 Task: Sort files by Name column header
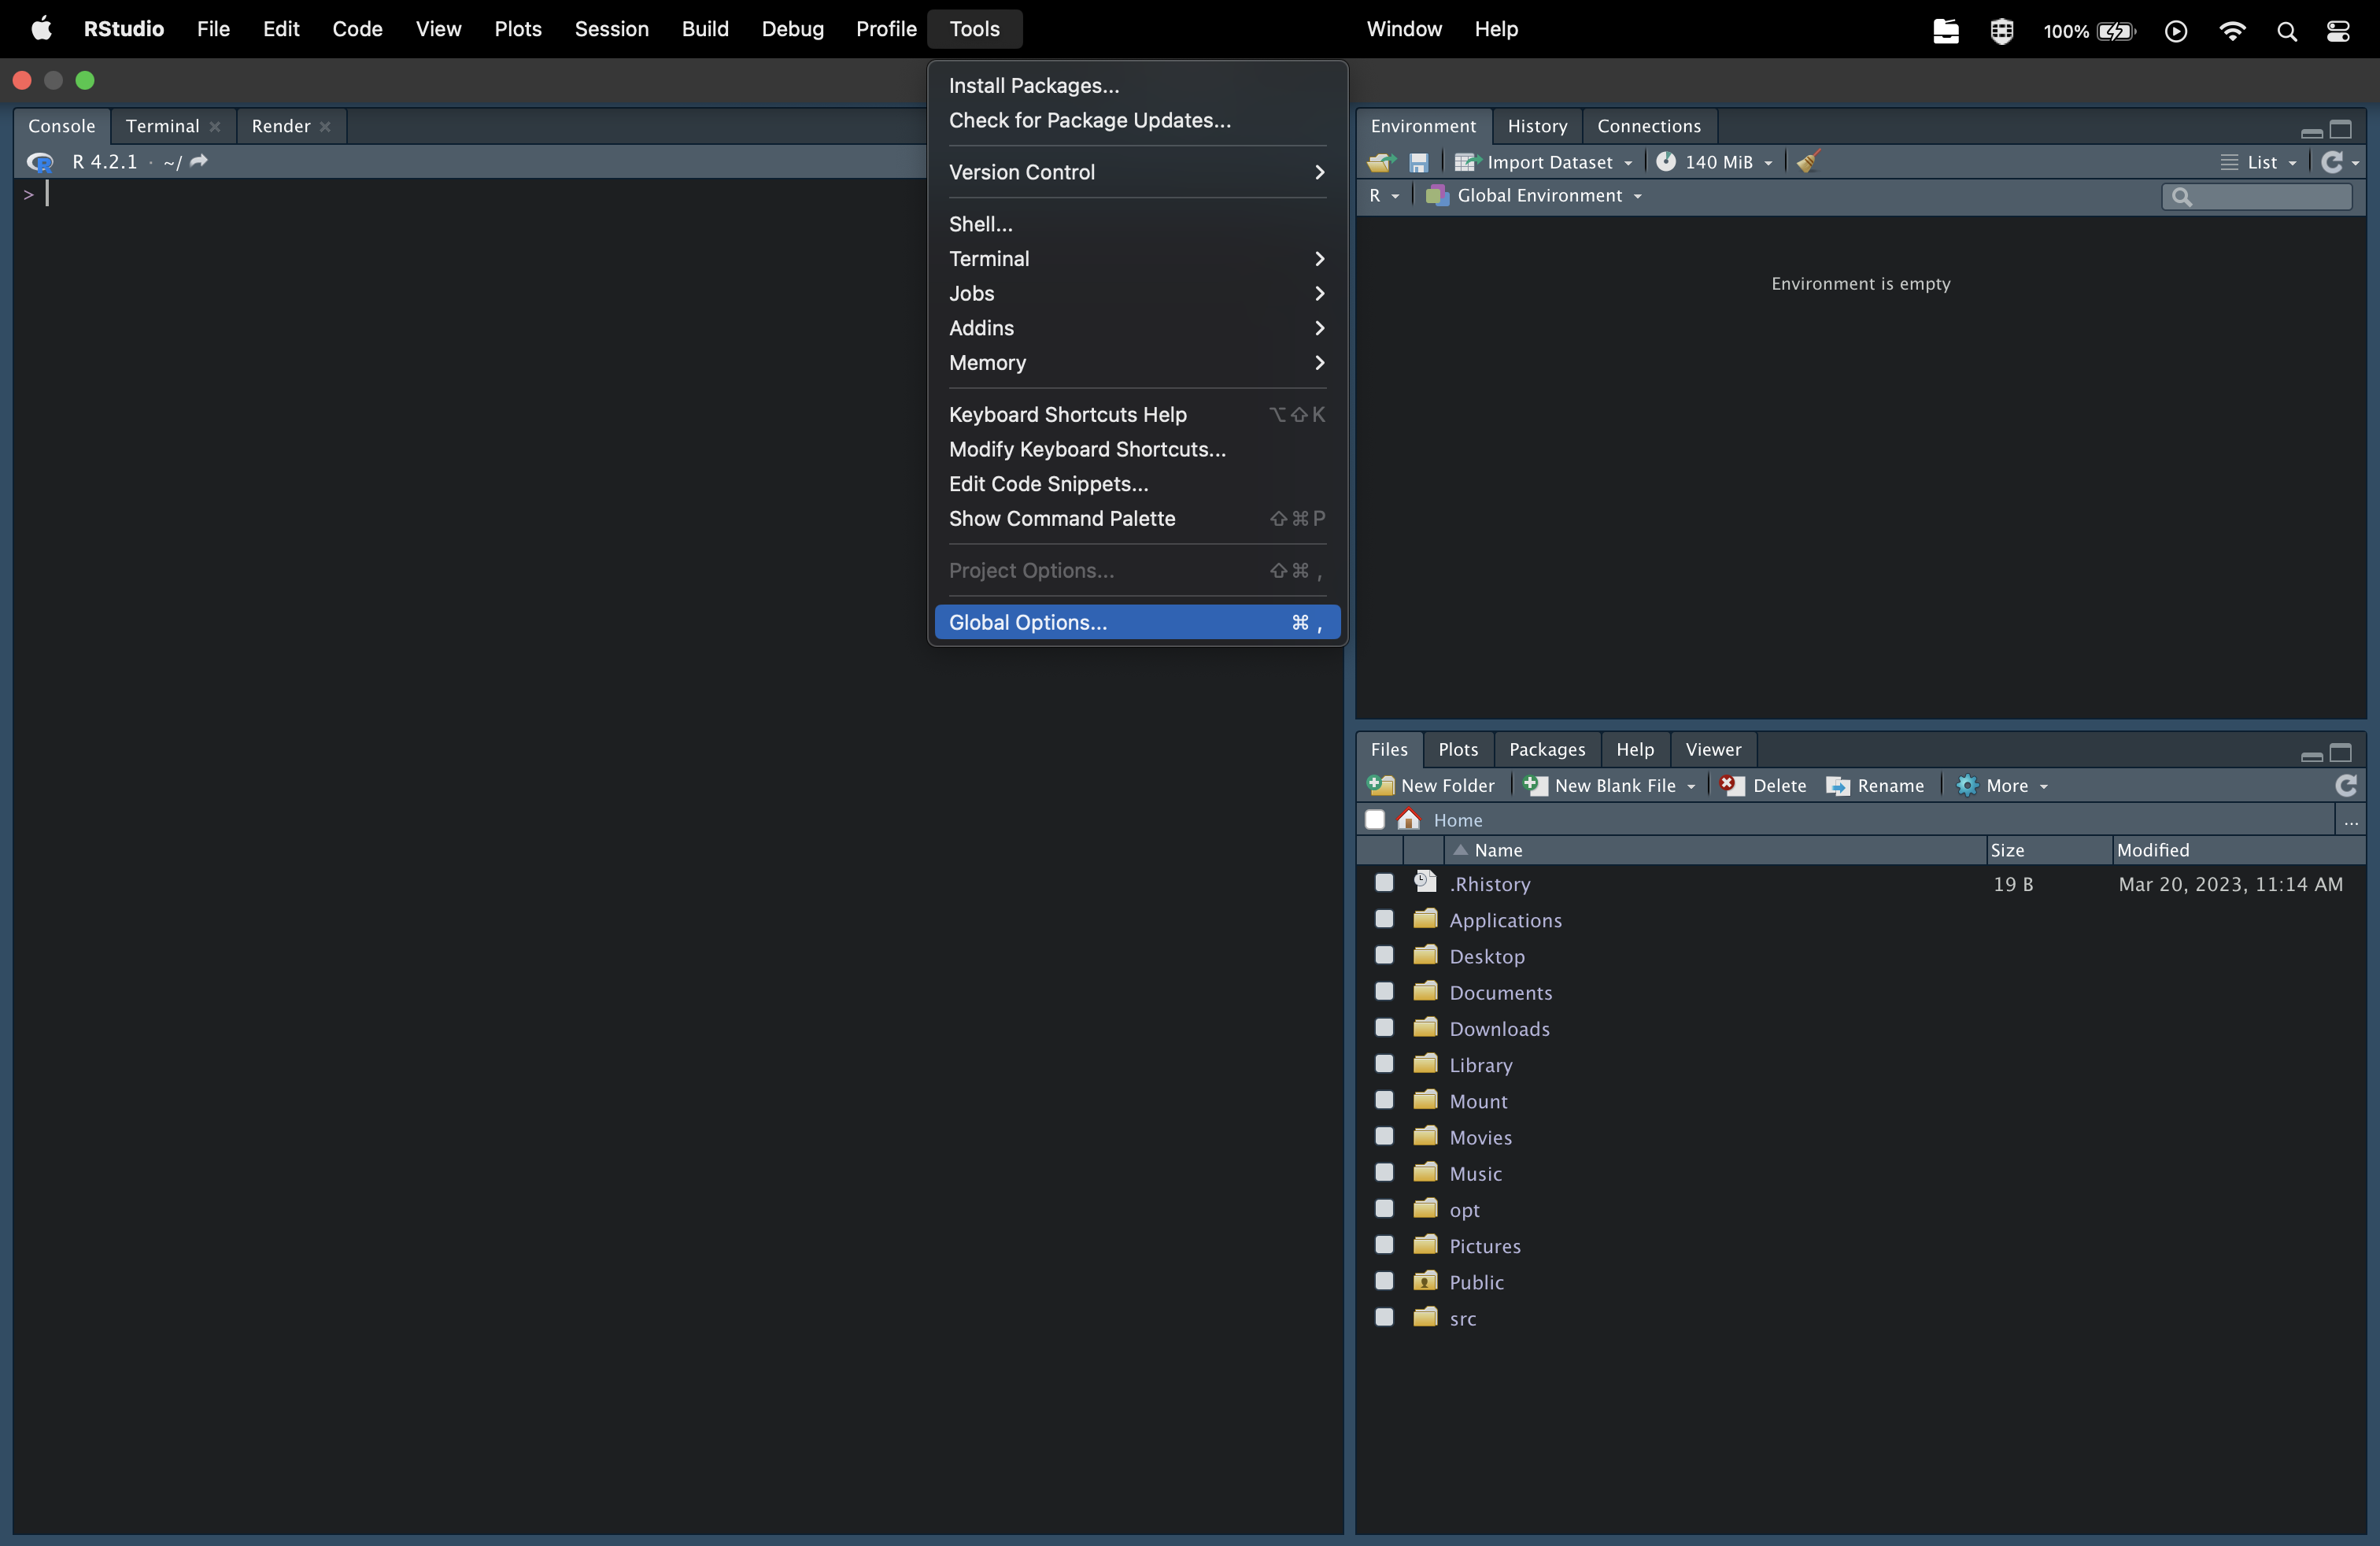(x=1714, y=850)
